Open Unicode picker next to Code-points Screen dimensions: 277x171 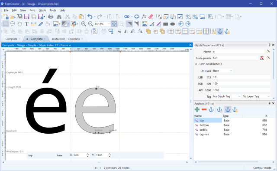click(x=262, y=58)
